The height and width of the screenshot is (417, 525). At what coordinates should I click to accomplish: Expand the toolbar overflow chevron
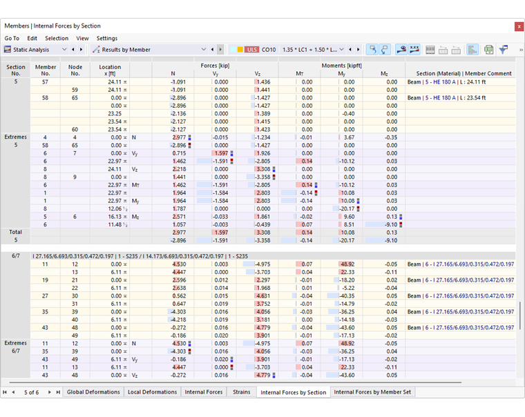point(521,50)
